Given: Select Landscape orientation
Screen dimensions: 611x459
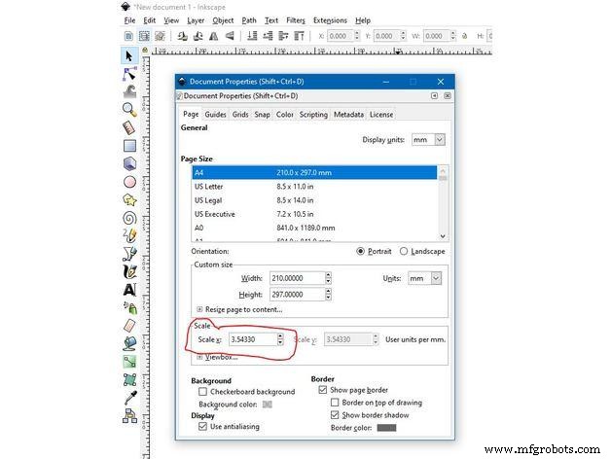Looking at the screenshot, I should [x=404, y=251].
